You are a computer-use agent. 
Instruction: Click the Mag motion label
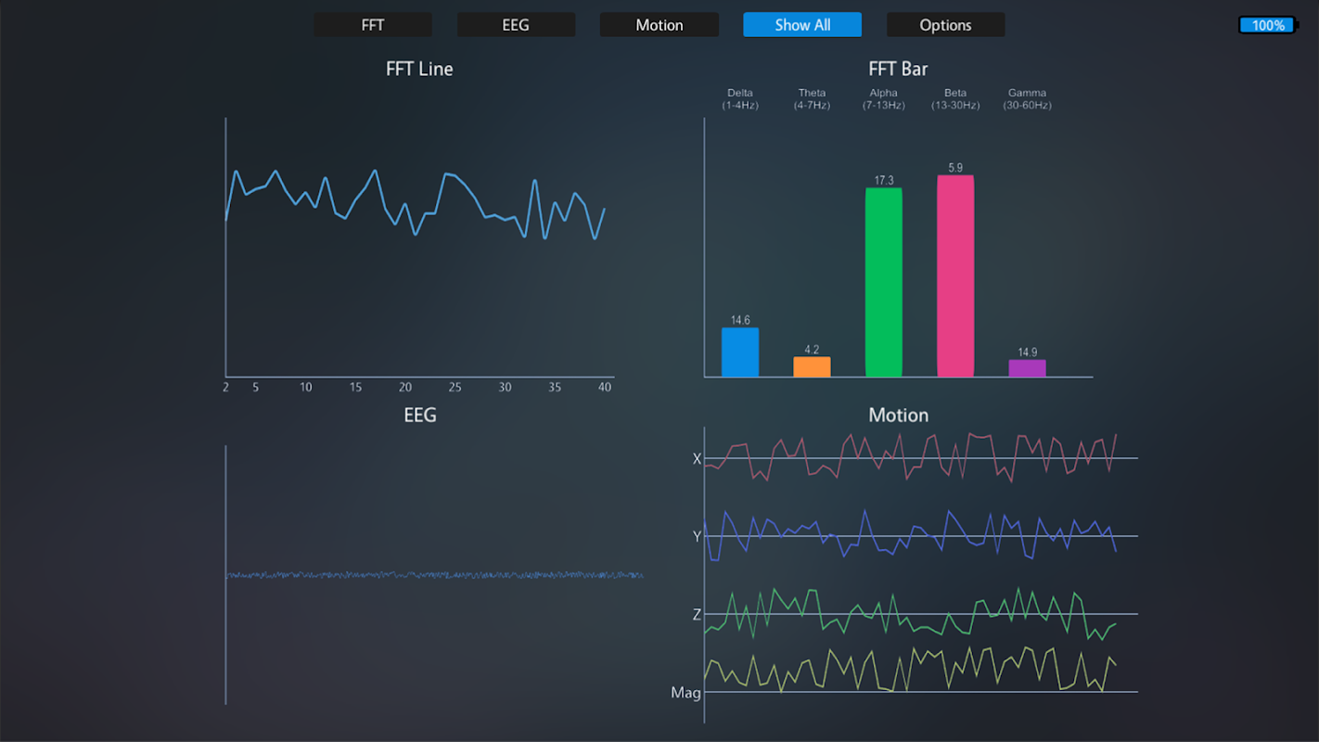pos(685,693)
